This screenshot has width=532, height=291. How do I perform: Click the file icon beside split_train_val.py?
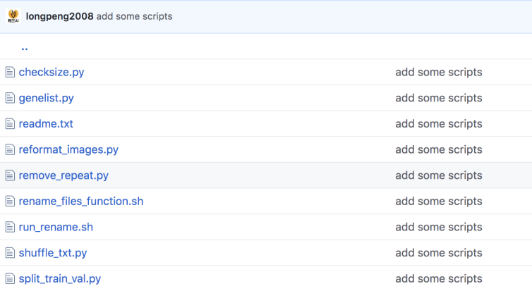pos(10,278)
